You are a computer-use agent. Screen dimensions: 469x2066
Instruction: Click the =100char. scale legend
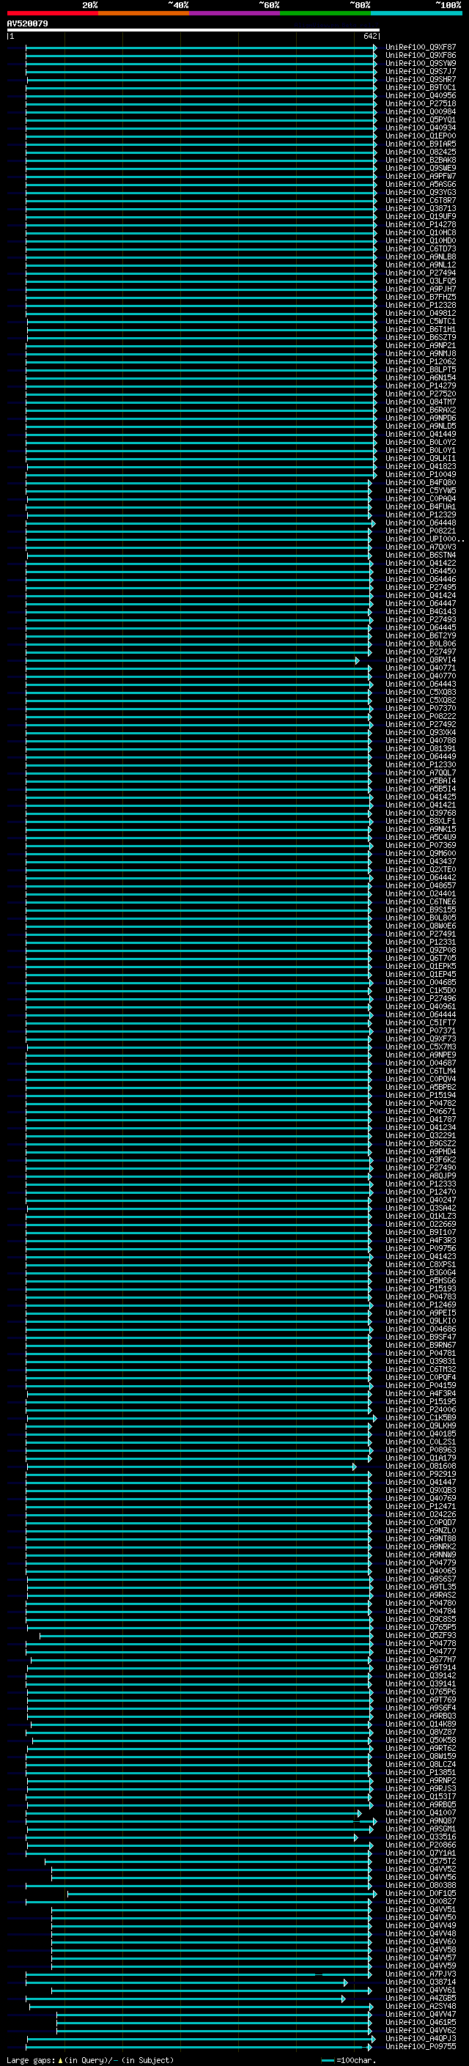pos(349,2059)
